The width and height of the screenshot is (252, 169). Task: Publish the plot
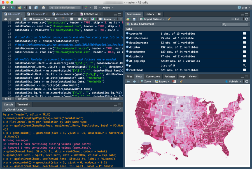click(x=232, y=81)
